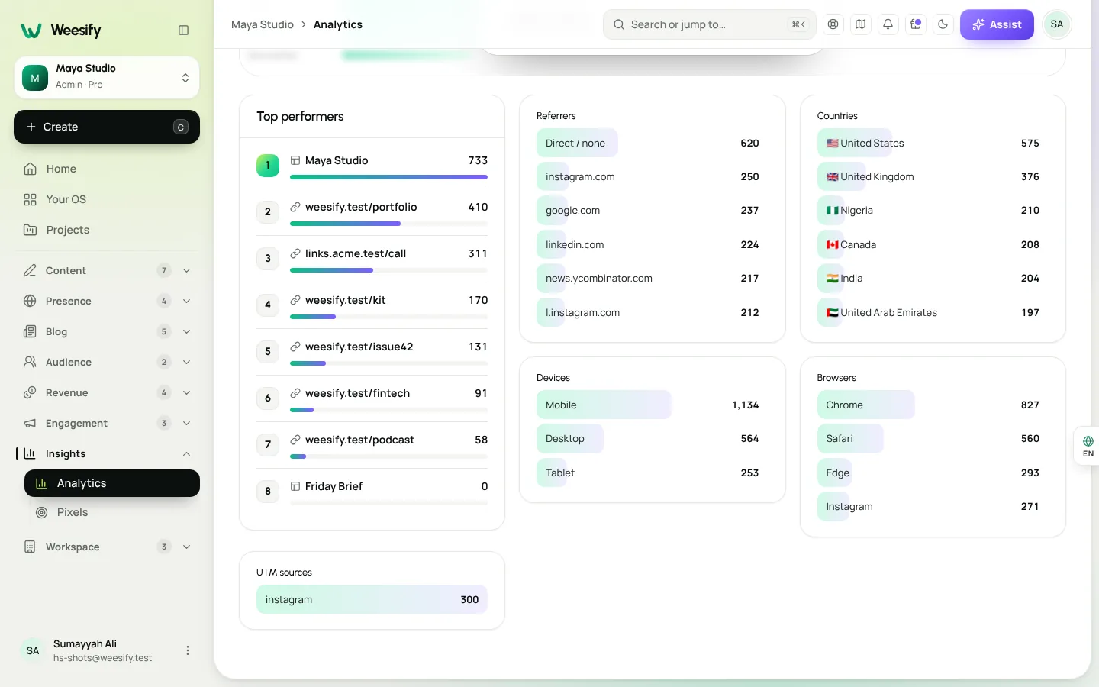Select the Chrome browser row

click(933, 405)
